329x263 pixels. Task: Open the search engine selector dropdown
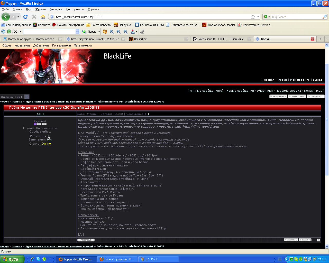pyautogui.click(x=269, y=17)
